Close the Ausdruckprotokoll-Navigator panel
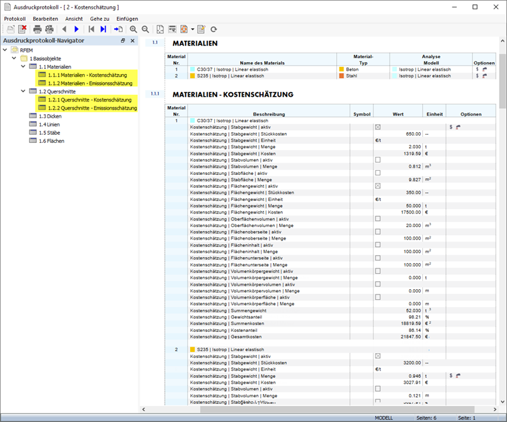This screenshot has width=507, height=422. point(132,41)
